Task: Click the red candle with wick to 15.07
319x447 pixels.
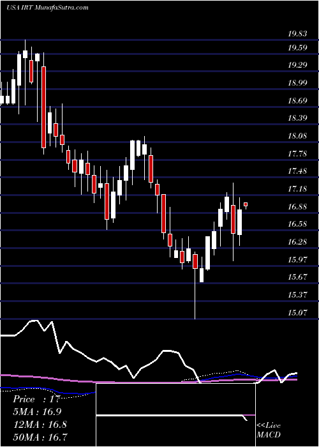Action: click(x=195, y=261)
